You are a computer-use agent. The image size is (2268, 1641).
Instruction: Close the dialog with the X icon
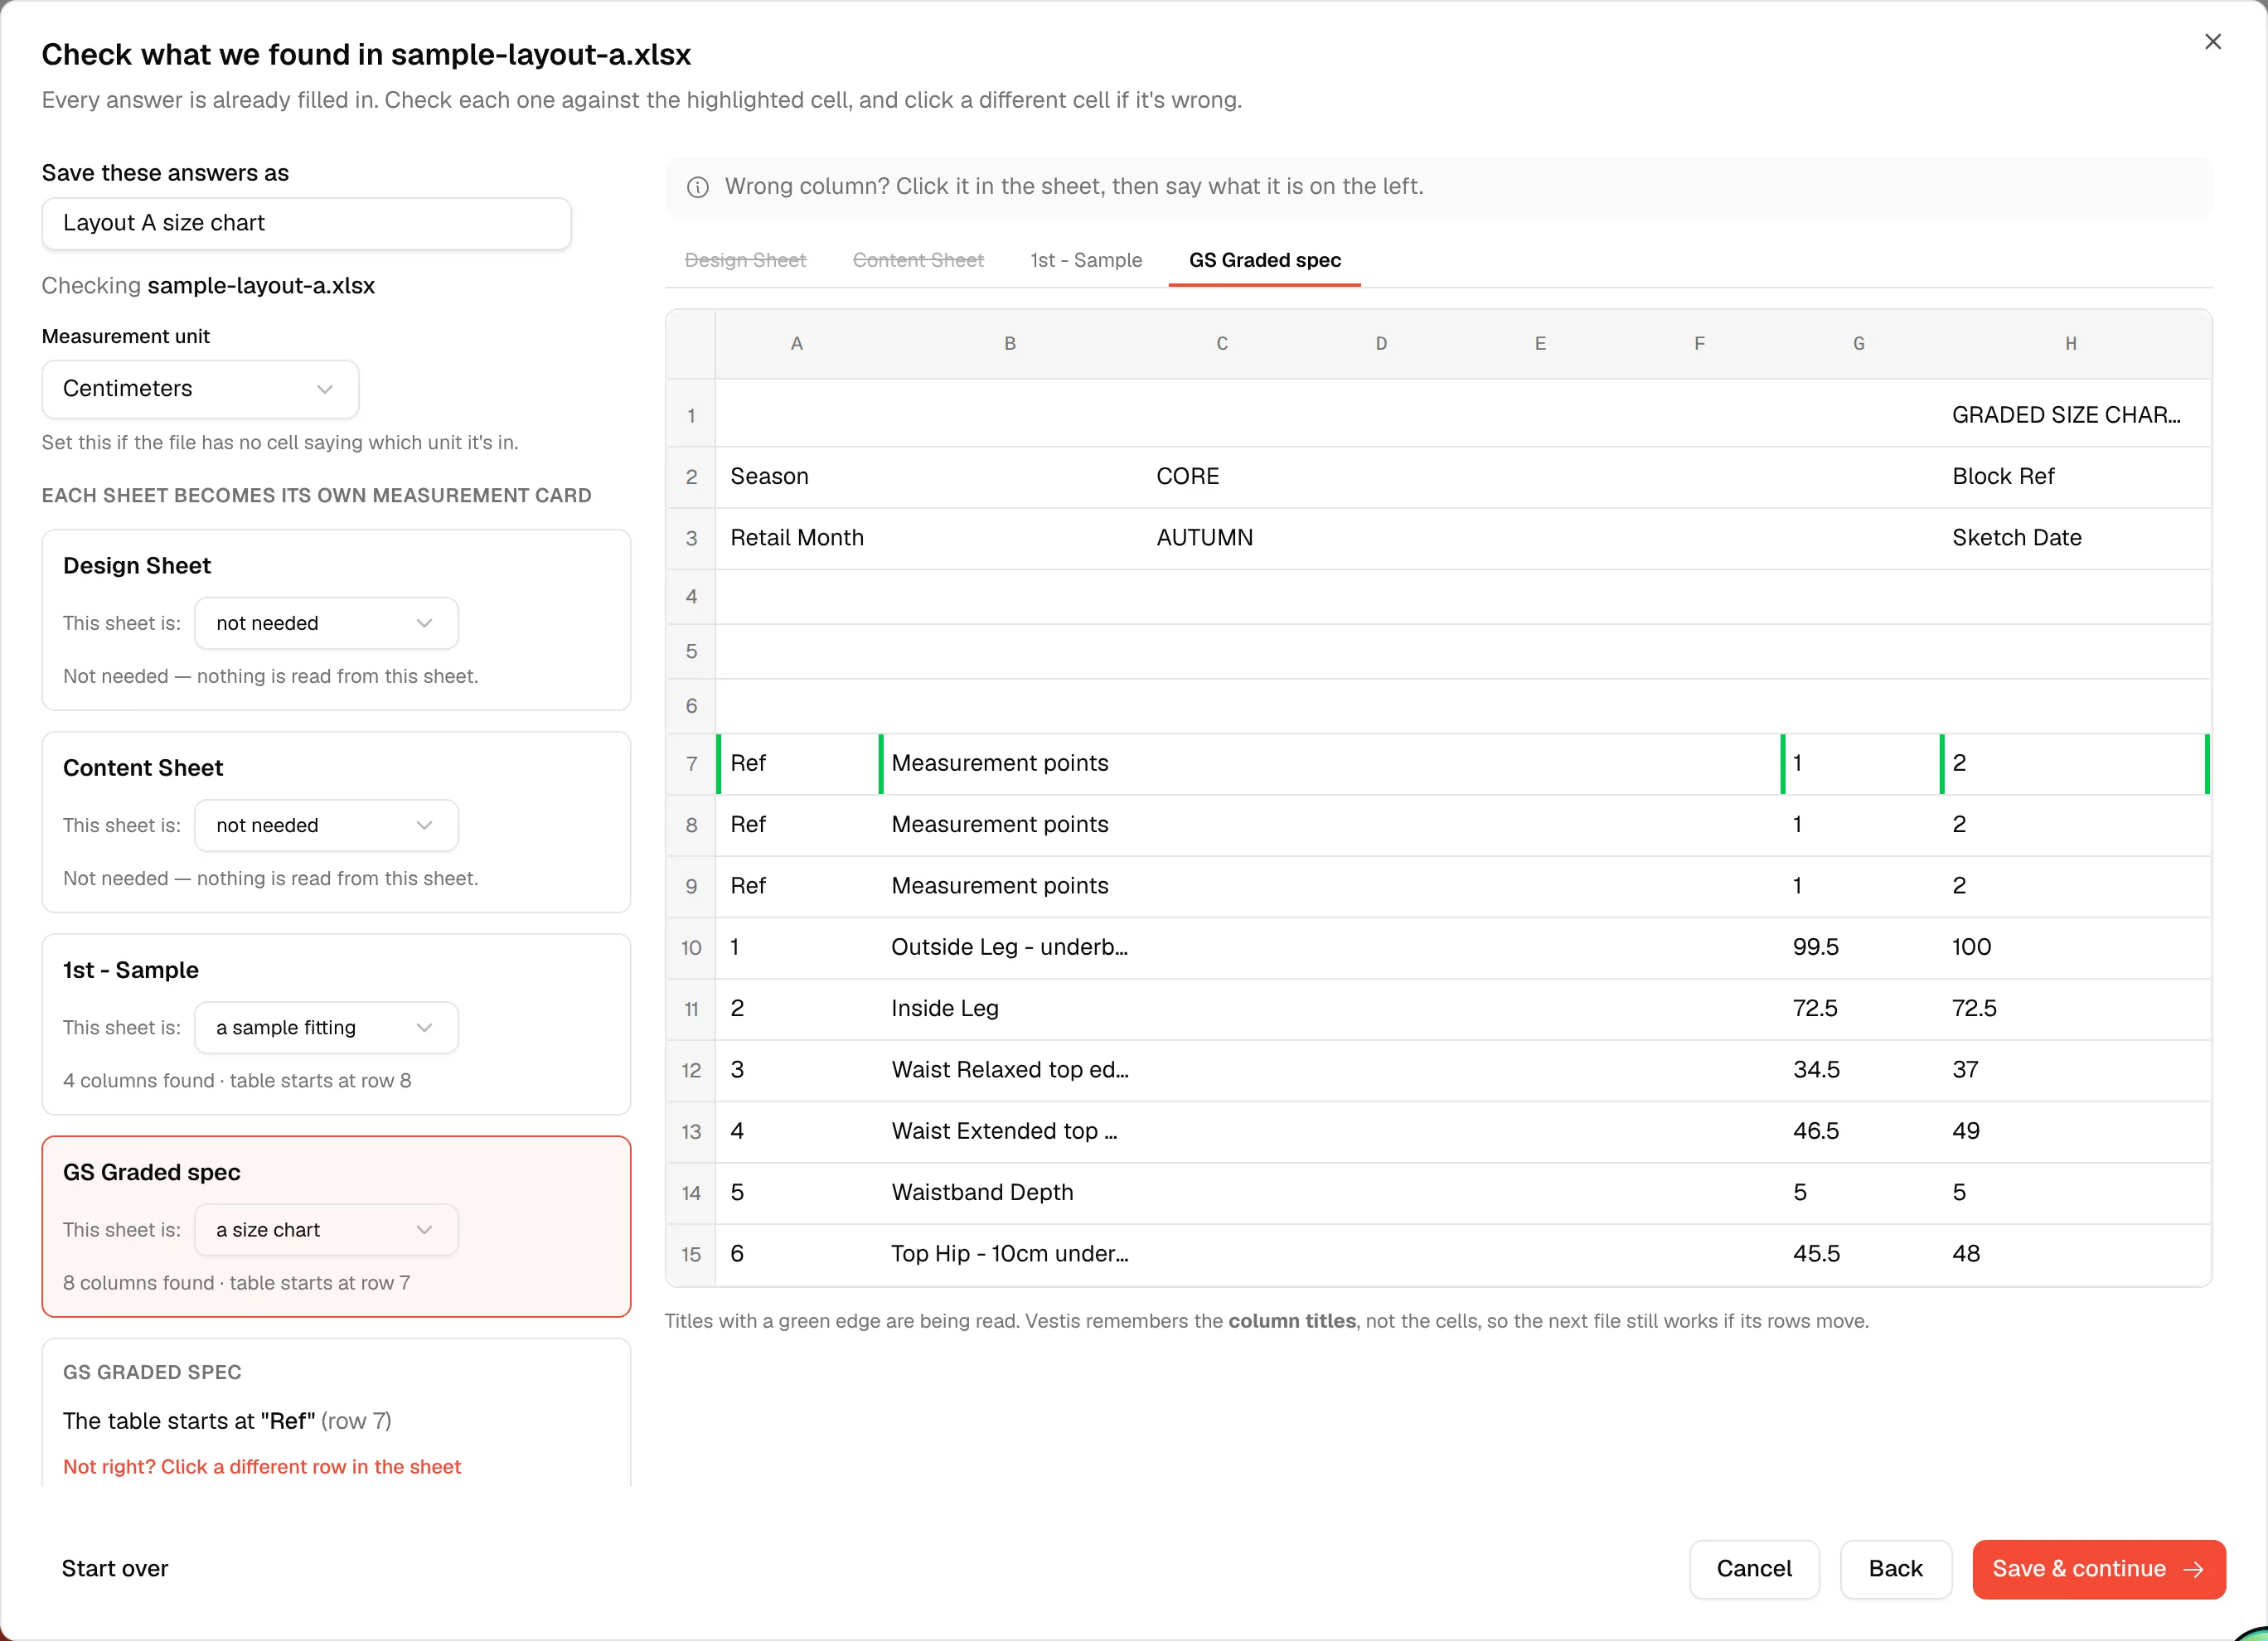tap(2212, 42)
